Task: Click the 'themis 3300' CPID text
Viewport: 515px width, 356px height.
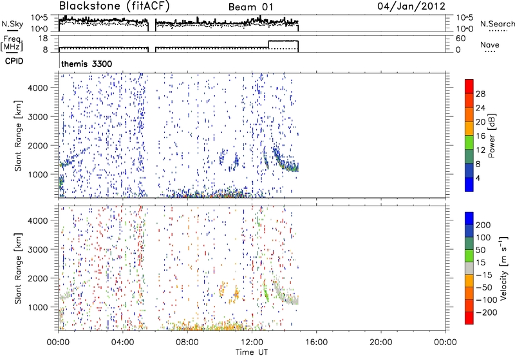Action: coord(87,64)
